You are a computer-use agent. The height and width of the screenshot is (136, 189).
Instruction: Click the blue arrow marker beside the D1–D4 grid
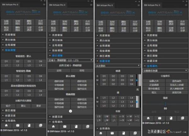point(137,80)
